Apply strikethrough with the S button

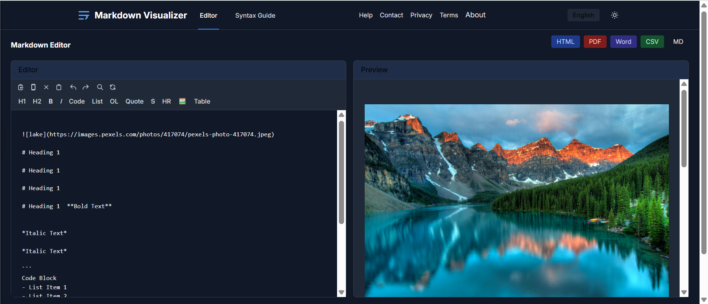click(153, 101)
